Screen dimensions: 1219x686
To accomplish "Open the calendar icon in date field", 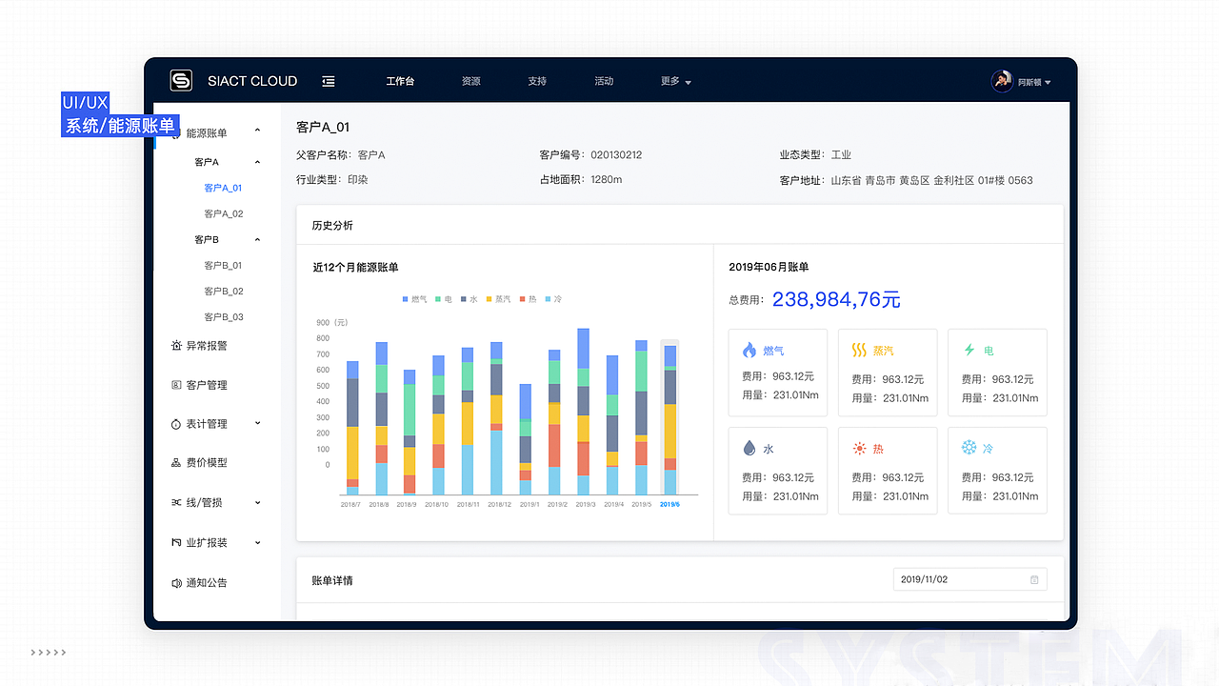I will point(1034,579).
